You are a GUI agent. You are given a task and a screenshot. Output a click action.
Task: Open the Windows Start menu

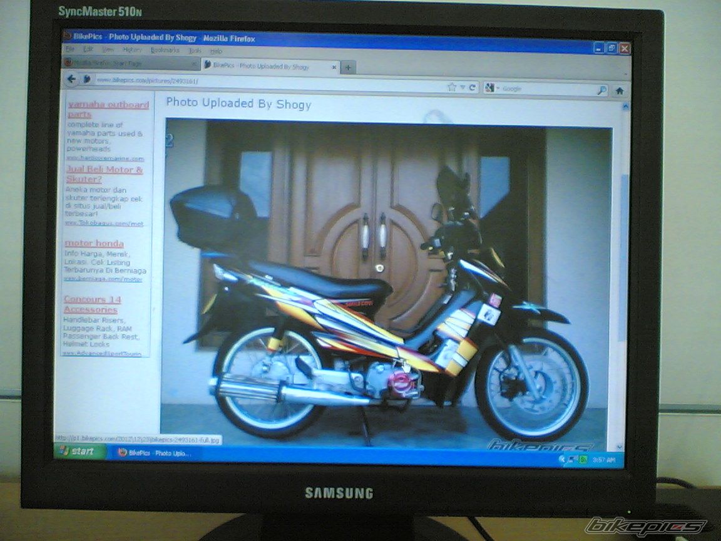(78, 451)
